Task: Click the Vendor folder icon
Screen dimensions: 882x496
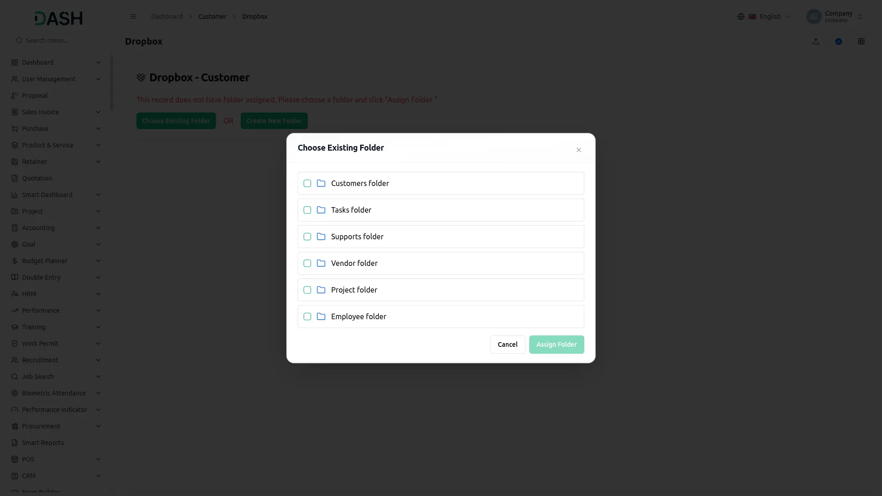Action: [321, 263]
